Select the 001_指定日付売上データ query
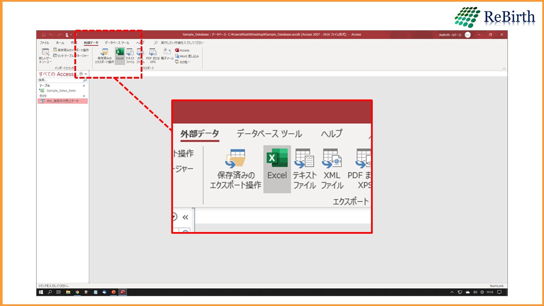Viewport: 544px width, 306px height. coord(63,101)
